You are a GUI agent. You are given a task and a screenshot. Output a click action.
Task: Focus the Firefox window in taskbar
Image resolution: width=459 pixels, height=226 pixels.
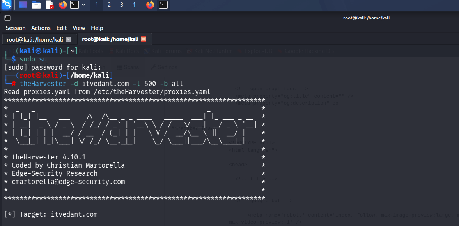pos(150,5)
